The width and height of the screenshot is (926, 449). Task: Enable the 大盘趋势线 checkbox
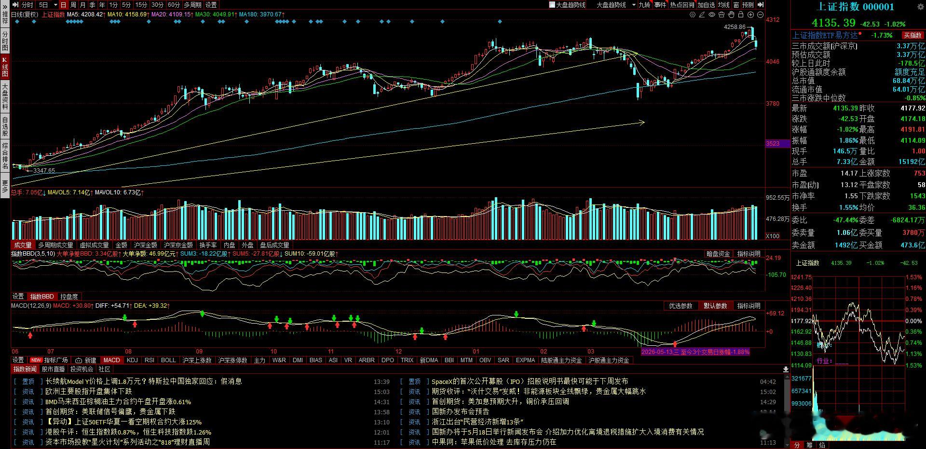(x=552, y=5)
